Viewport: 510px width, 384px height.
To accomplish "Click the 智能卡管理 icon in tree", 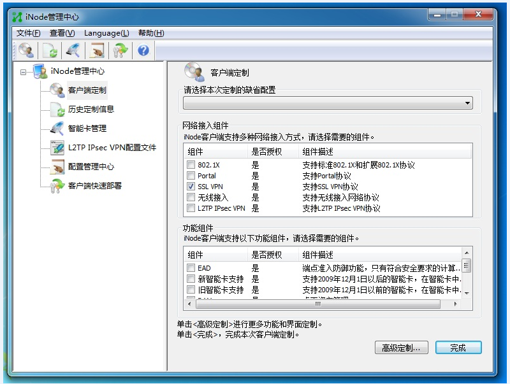I will pyautogui.click(x=57, y=129).
